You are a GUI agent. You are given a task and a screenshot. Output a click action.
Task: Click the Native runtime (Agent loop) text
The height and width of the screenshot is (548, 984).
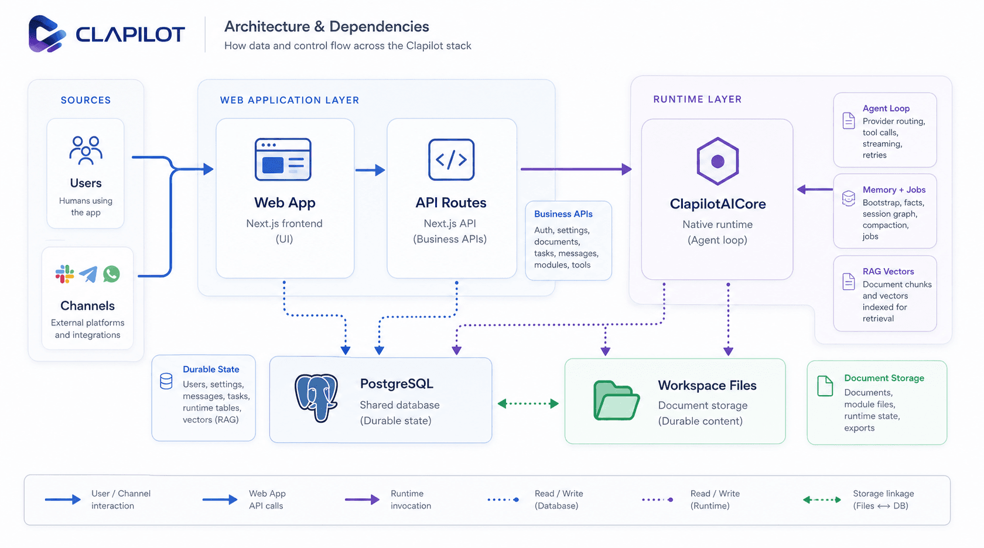(x=717, y=232)
